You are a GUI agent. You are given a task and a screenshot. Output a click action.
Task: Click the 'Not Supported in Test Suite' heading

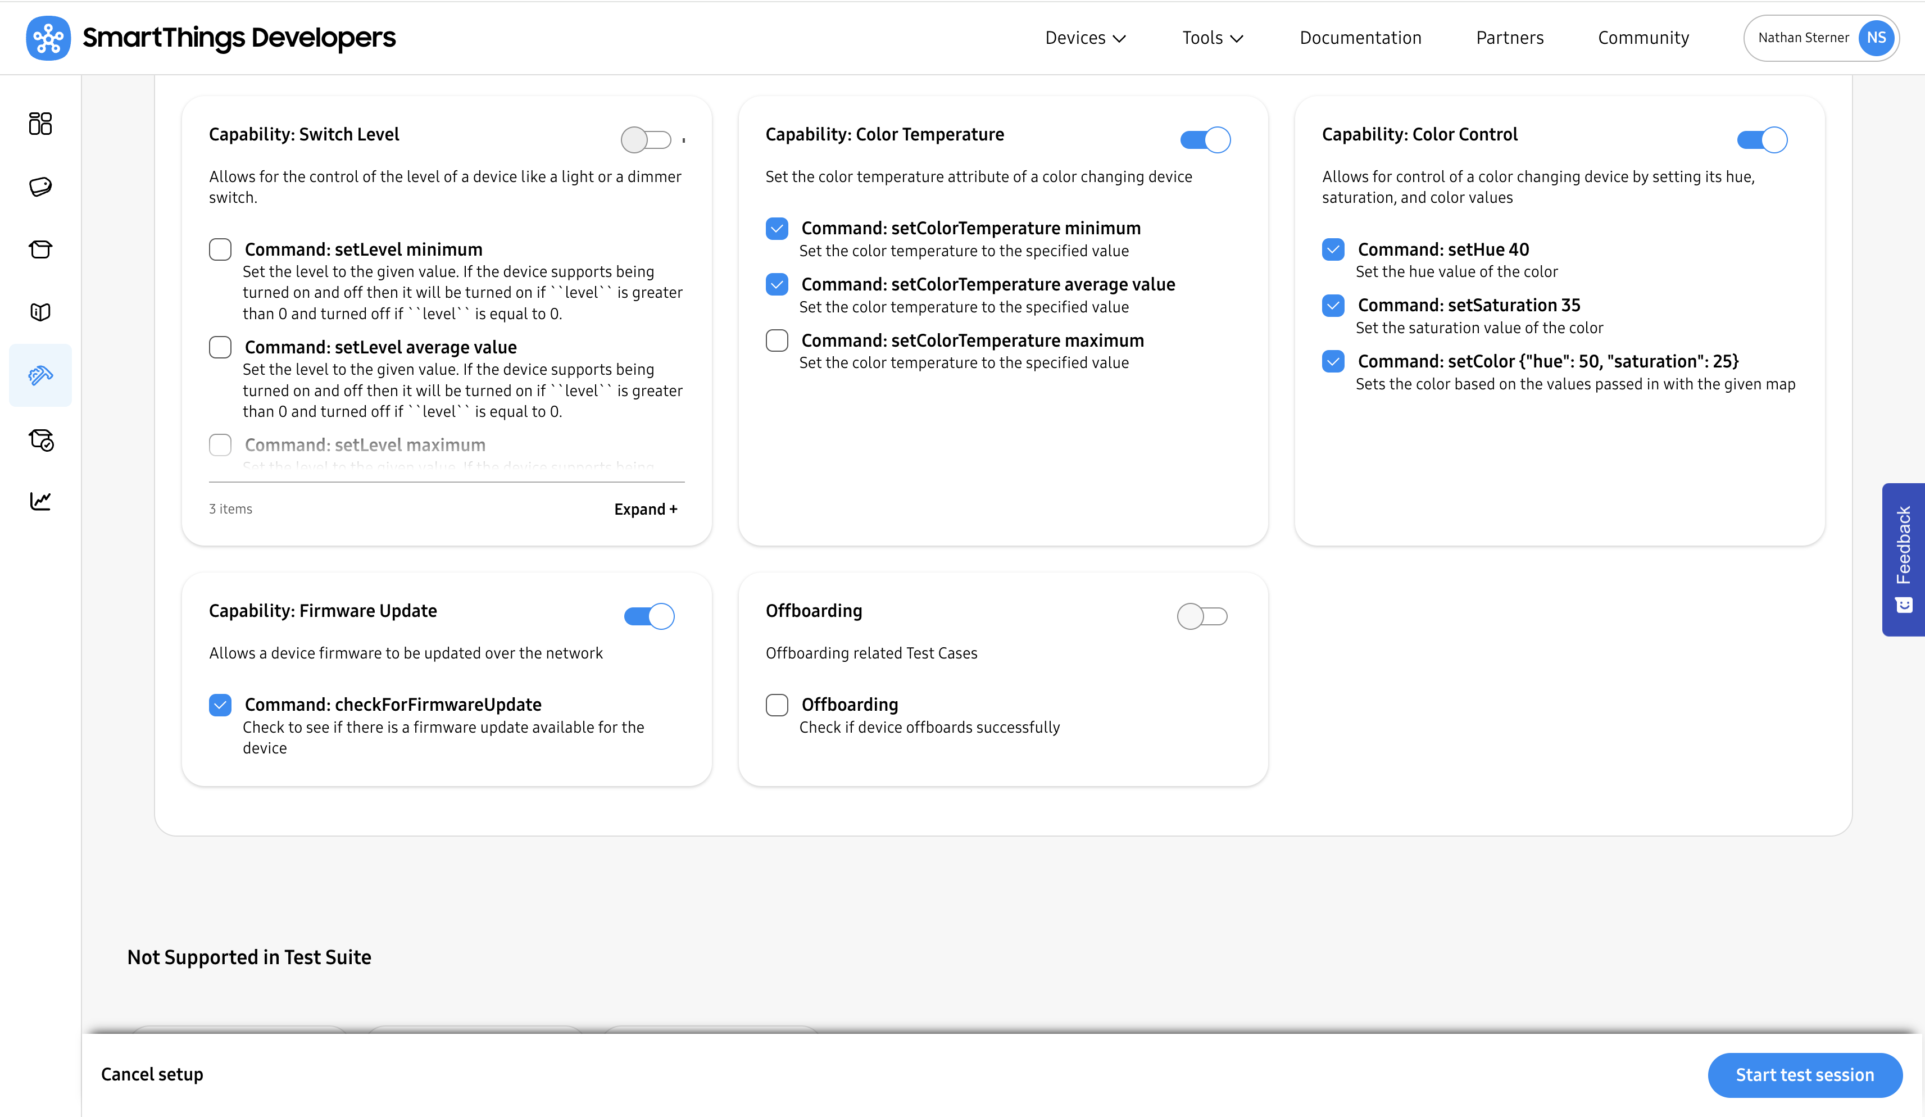249,957
